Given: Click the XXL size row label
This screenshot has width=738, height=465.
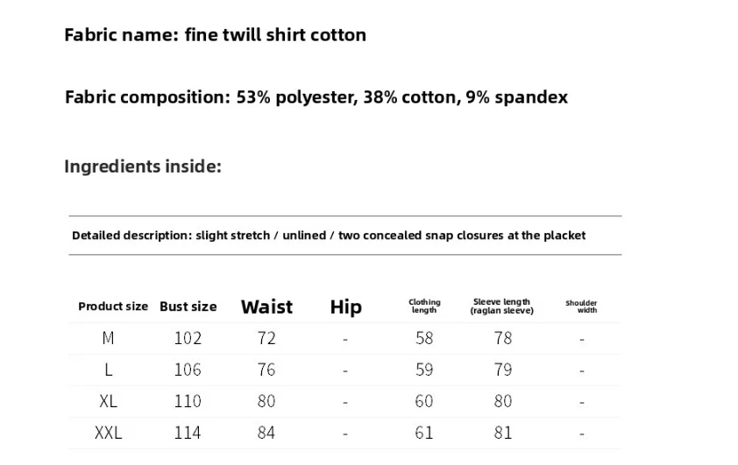Looking at the screenshot, I should [x=109, y=433].
